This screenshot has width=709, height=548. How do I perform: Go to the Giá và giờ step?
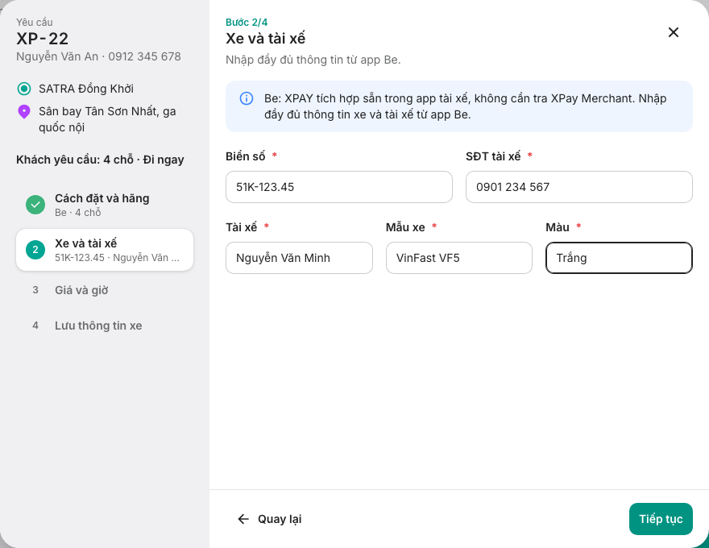tap(105, 290)
